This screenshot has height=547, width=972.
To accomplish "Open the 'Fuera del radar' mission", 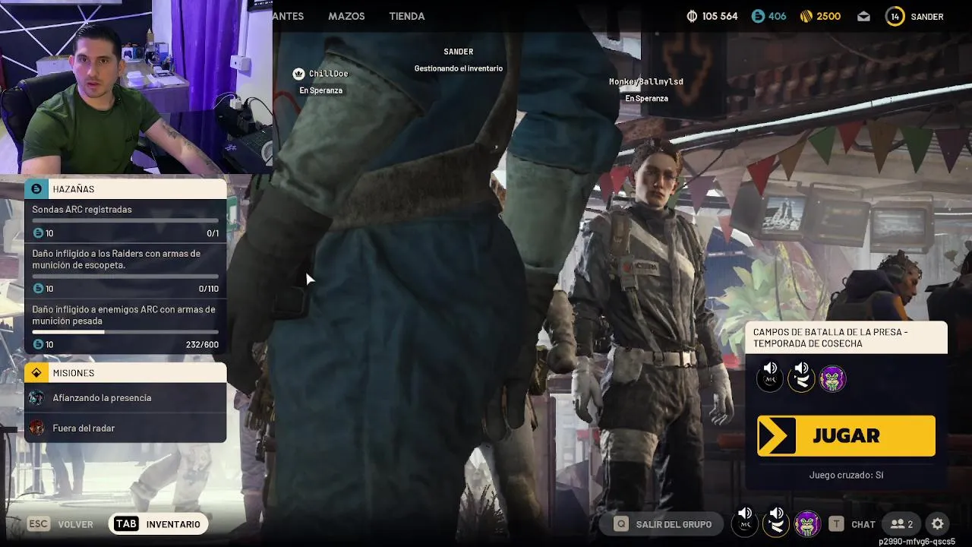I will pyautogui.click(x=125, y=428).
